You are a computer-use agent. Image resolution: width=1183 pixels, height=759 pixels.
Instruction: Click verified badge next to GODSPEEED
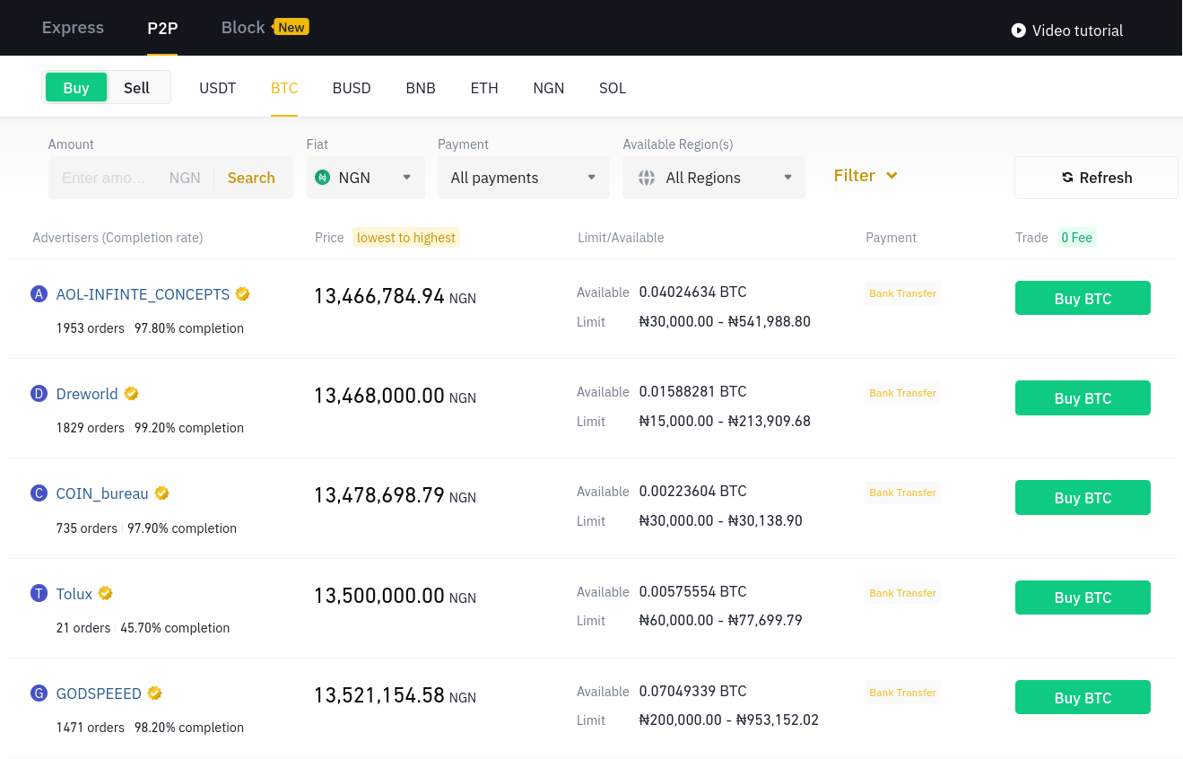point(154,694)
